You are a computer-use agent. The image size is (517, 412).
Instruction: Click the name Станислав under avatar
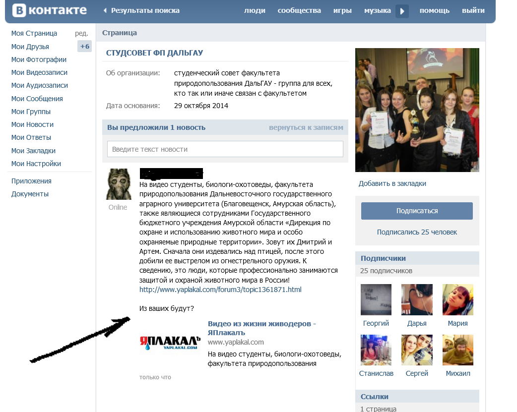pos(376,373)
